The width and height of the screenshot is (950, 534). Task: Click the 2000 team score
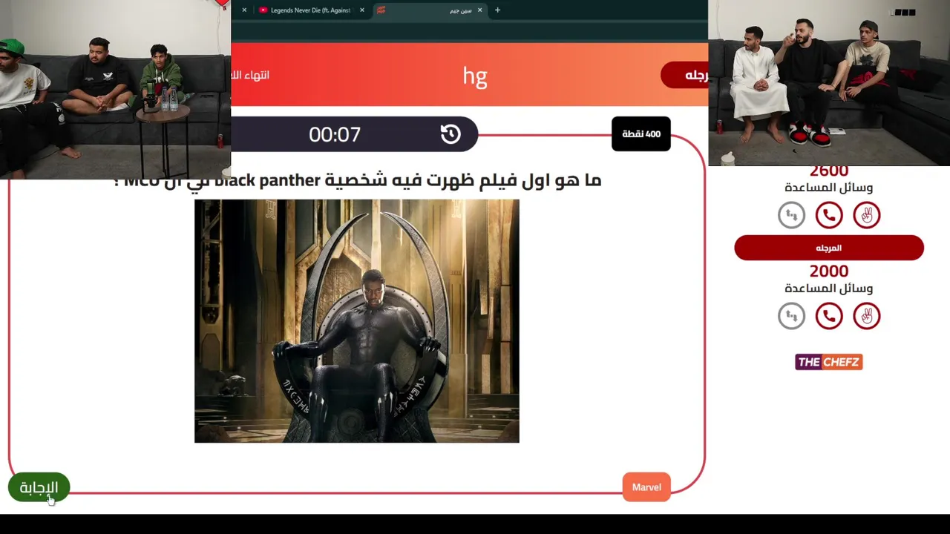click(x=829, y=271)
